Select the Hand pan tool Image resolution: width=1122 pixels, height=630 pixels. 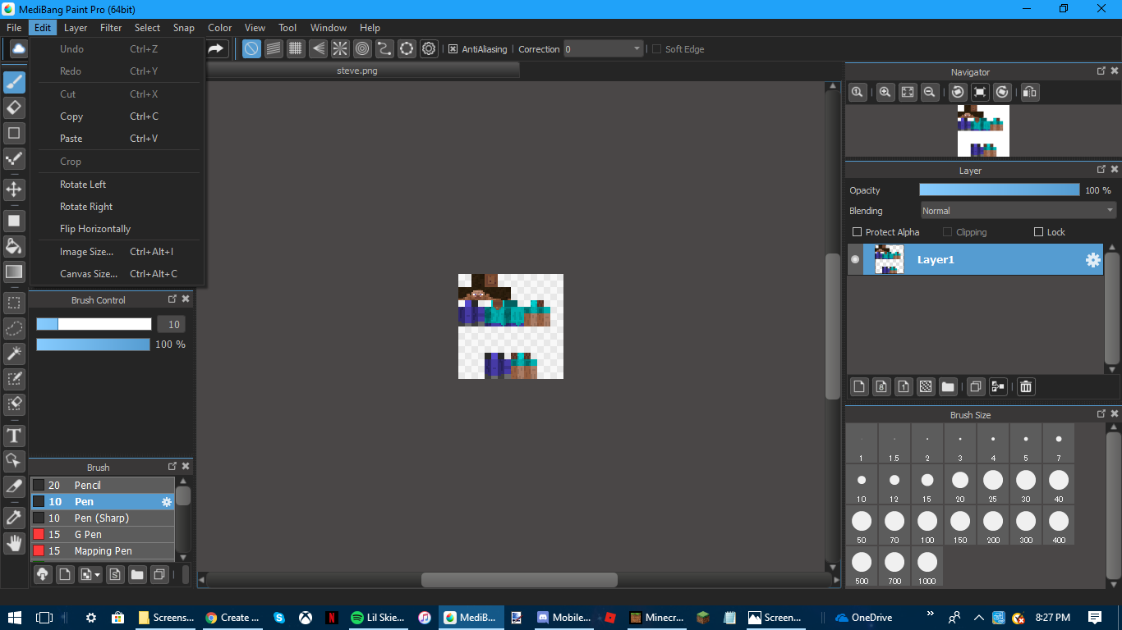(14, 542)
